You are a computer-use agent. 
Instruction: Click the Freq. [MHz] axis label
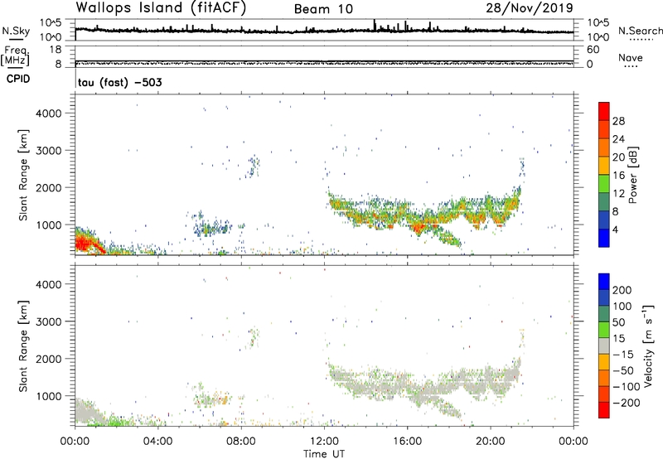(15, 56)
